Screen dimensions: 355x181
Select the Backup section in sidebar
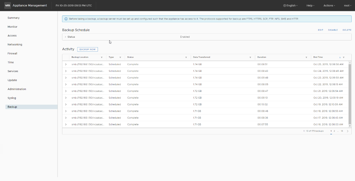pyautogui.click(x=31, y=107)
